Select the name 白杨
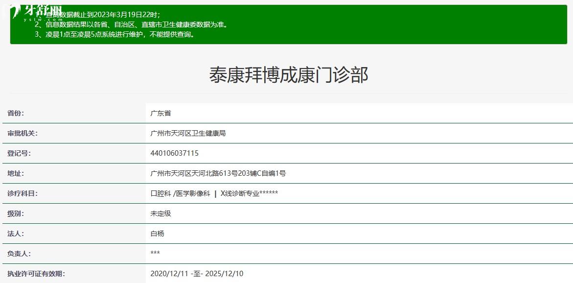This screenshot has width=573, height=283. pyautogui.click(x=158, y=234)
